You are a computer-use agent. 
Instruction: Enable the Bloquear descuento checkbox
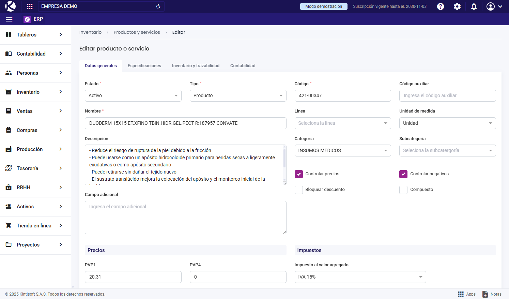point(299,190)
